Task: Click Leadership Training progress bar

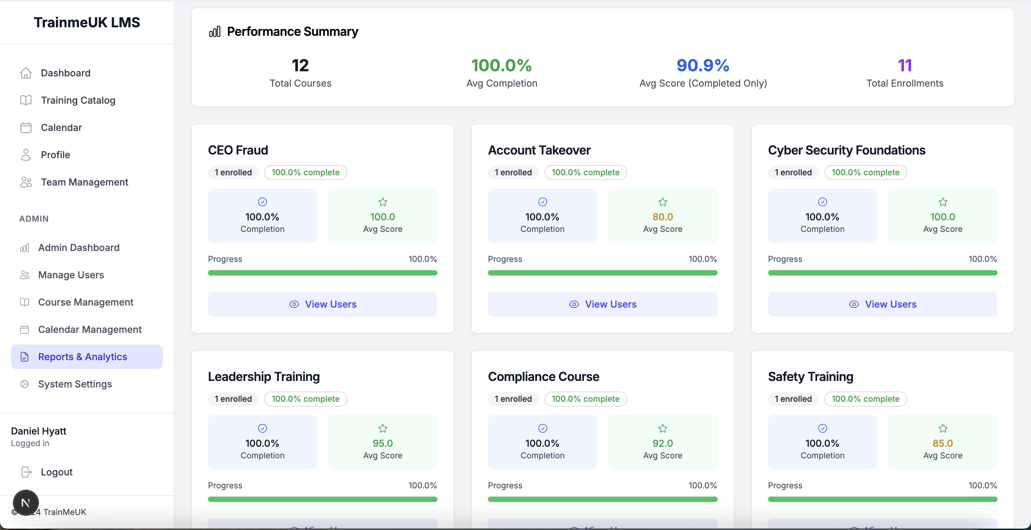Action: pos(323,500)
